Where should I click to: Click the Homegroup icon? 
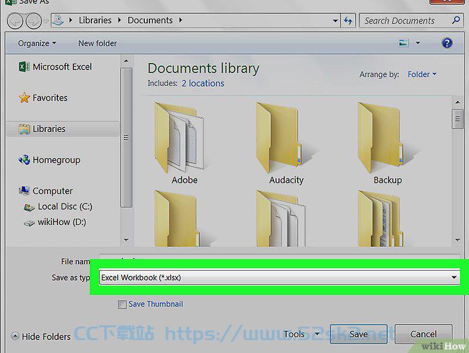point(24,159)
